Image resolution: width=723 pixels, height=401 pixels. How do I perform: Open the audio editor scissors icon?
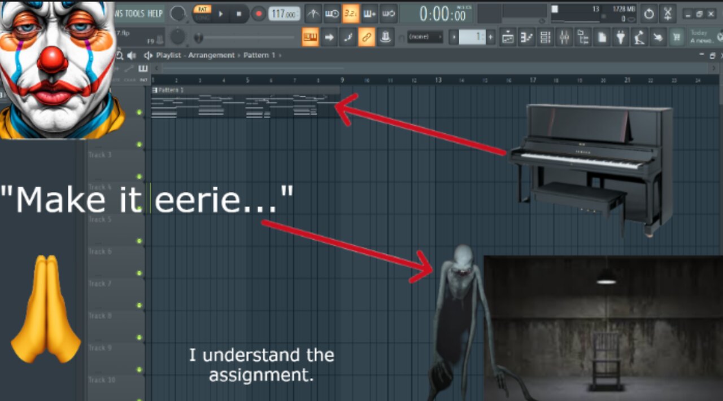pos(668,14)
